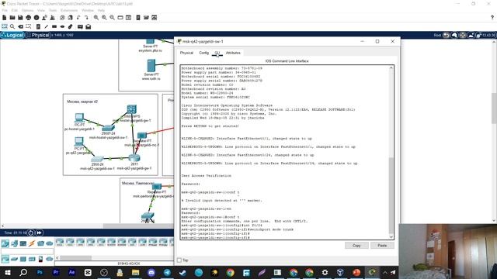This screenshot has width=497, height=279.
Task: Click device list horizontal scrollbar left arrow
Action: tap(57, 258)
